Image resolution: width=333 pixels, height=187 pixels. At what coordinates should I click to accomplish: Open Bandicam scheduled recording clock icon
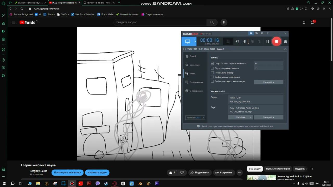tap(262, 34)
